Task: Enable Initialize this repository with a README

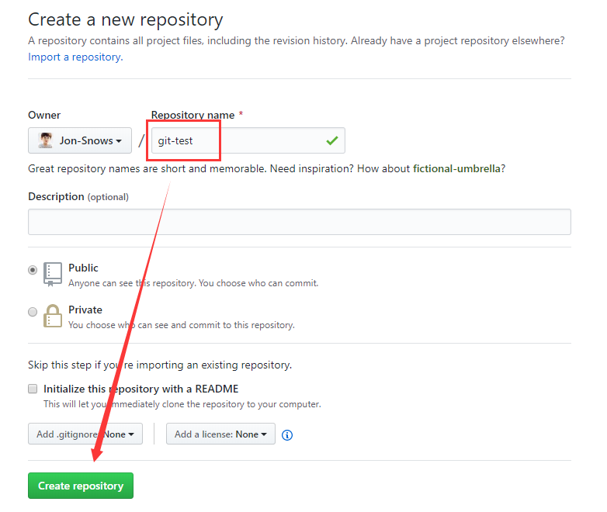Action: click(33, 389)
